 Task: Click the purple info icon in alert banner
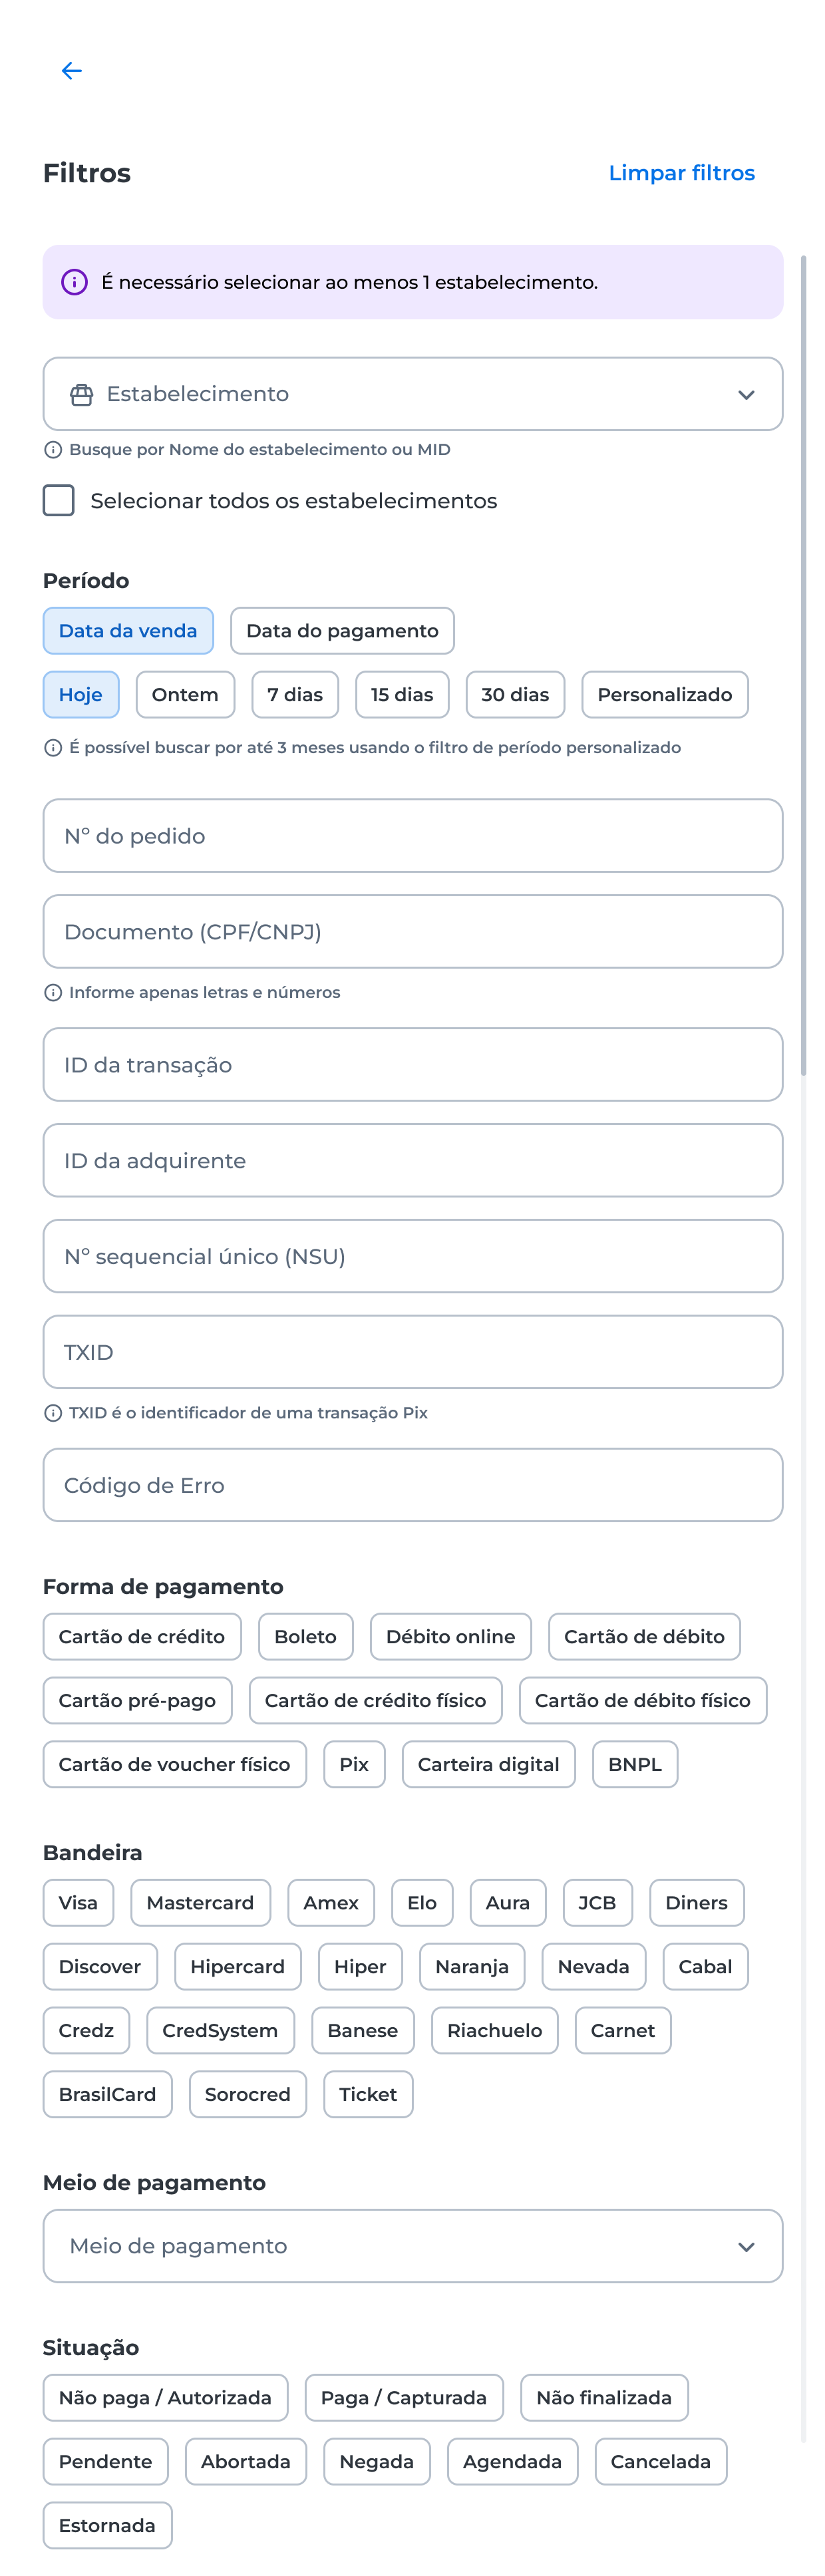74,282
